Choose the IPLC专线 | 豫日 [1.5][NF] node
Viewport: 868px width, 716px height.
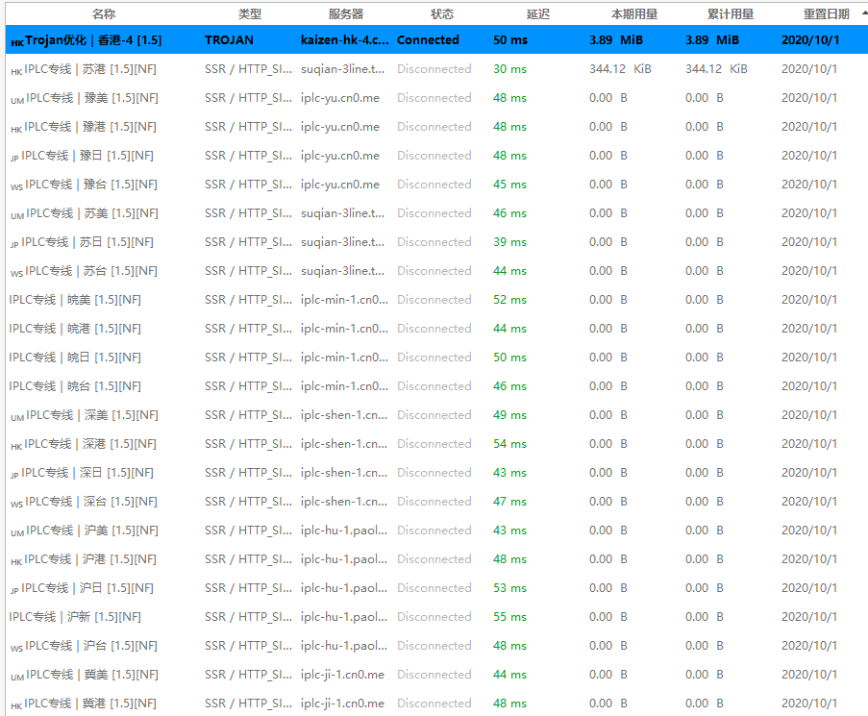pyautogui.click(x=436, y=156)
